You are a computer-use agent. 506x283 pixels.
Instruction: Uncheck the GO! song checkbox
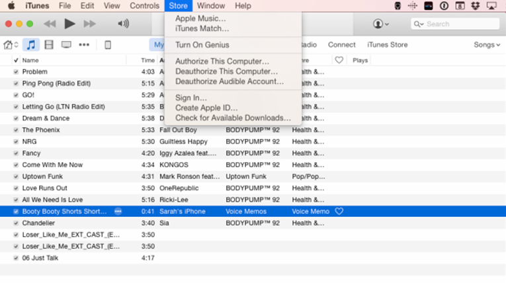(16, 95)
